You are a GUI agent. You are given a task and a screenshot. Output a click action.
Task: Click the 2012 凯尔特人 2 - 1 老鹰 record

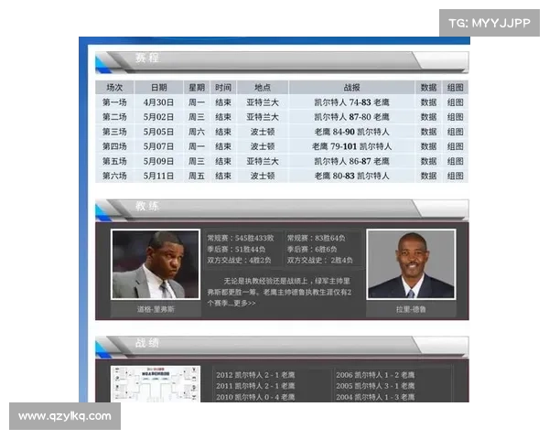click(x=255, y=375)
